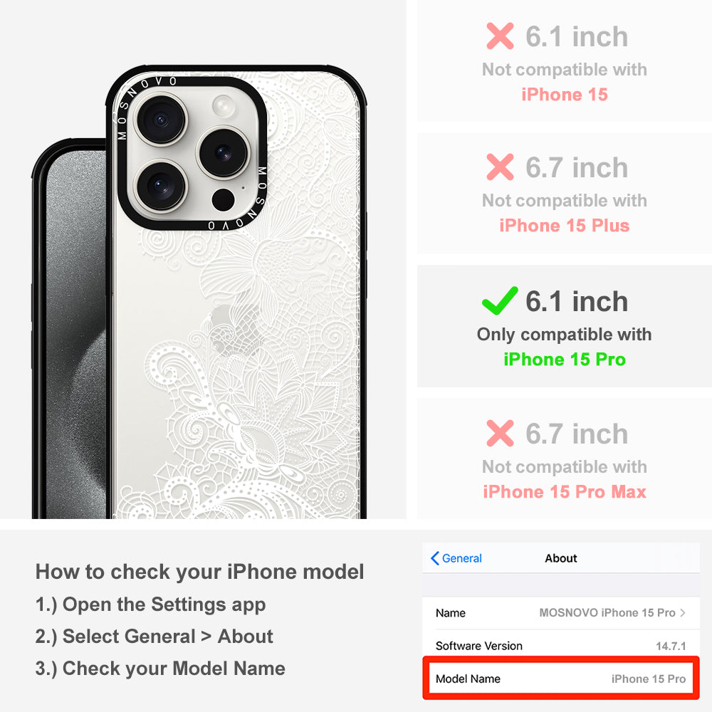This screenshot has height=712, width=712.
Task: Click the LiDAR sensor black dot
Action: click(224, 200)
